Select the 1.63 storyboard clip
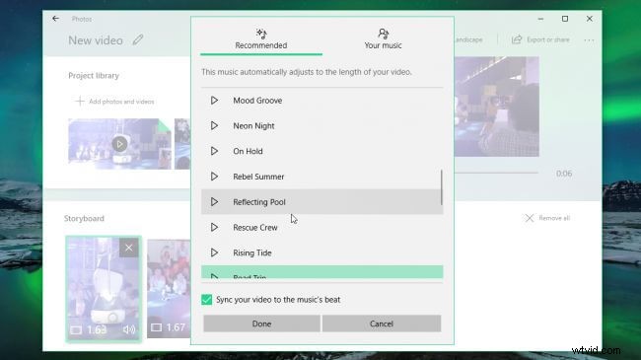The image size is (641, 360). pyautogui.click(x=104, y=289)
